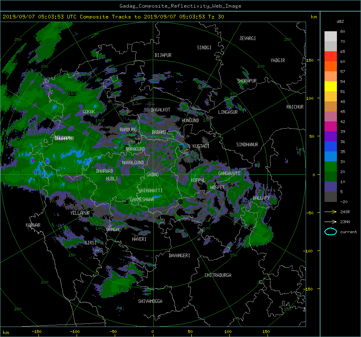Click the DAVANGERI city label
This screenshot has width=361, height=337.
click(179, 256)
